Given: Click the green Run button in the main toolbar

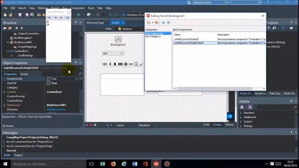Looking at the screenshot, I should tap(78, 14).
